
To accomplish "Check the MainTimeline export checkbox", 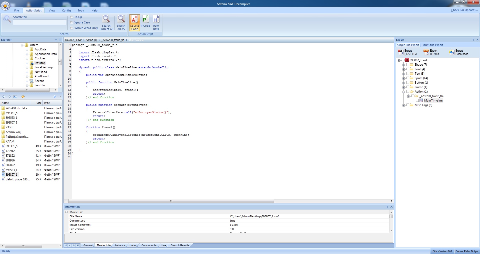I will [417, 101].
